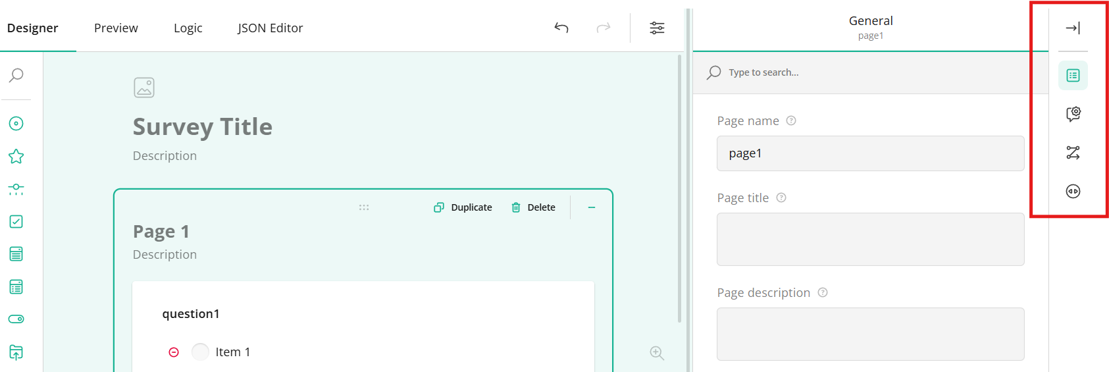Screen dimensions: 1109x372
Task: Click the zoom in magnifier icon
Action: click(657, 353)
